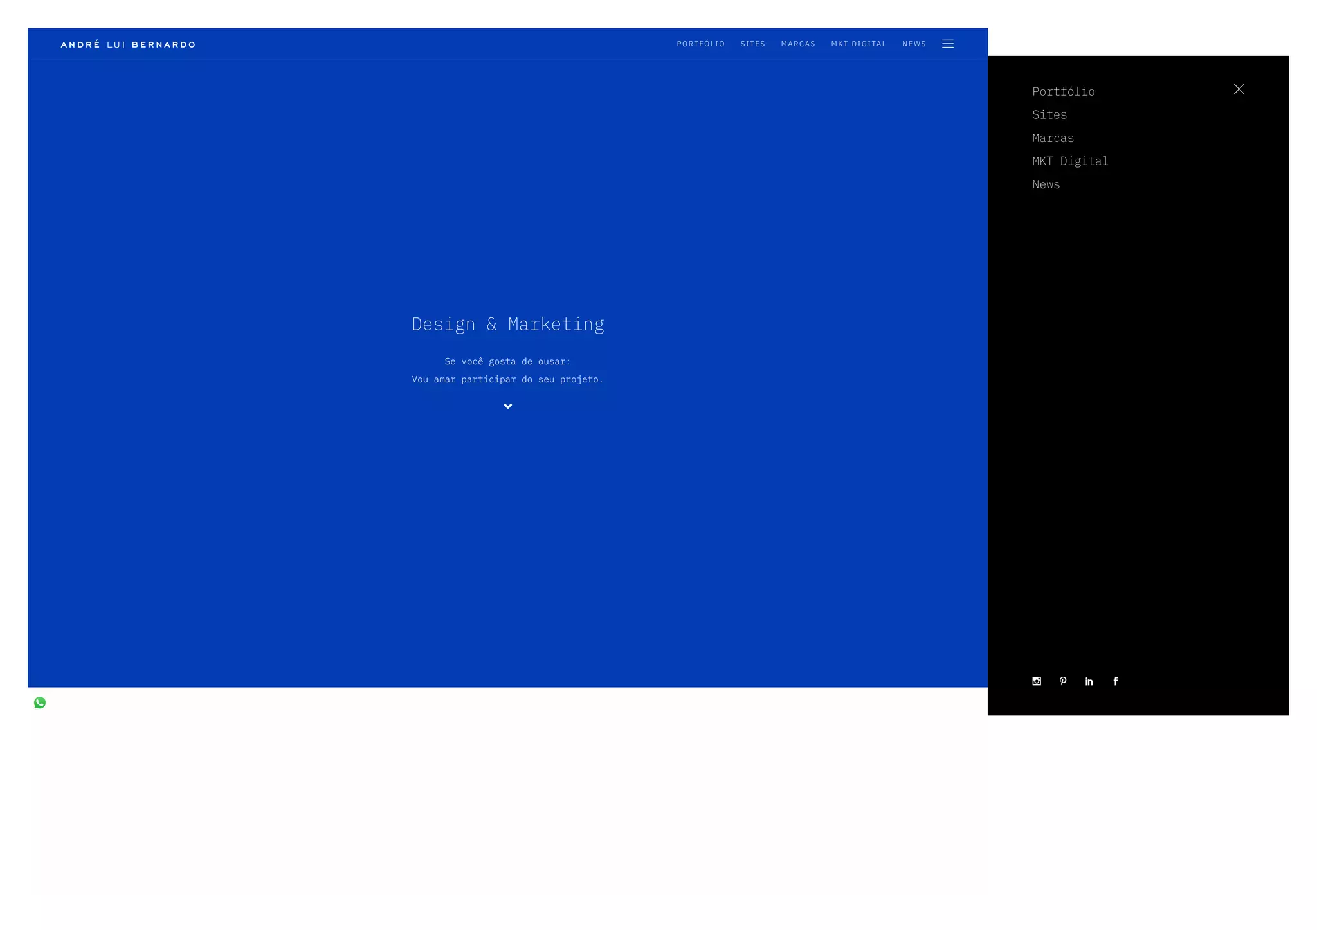This screenshot has height=930, width=1317.
Task: Open PORTFÓLIO in top navigation
Action: click(x=700, y=44)
